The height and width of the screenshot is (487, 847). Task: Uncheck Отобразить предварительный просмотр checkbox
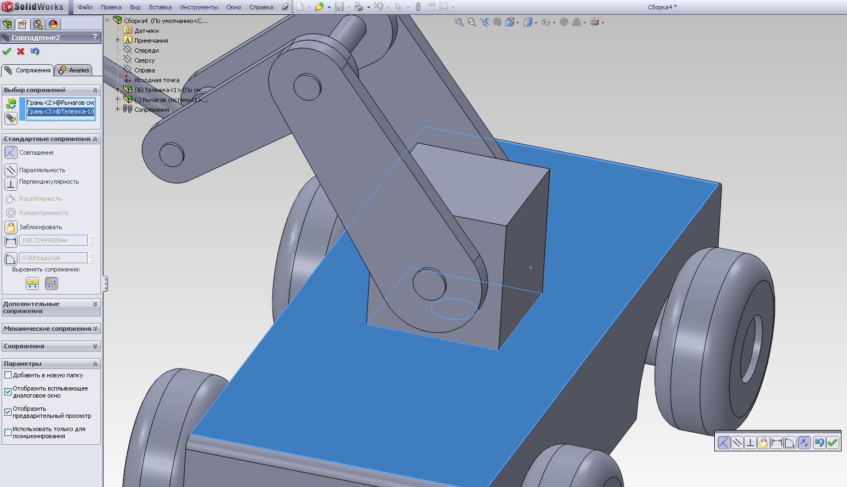coord(8,412)
